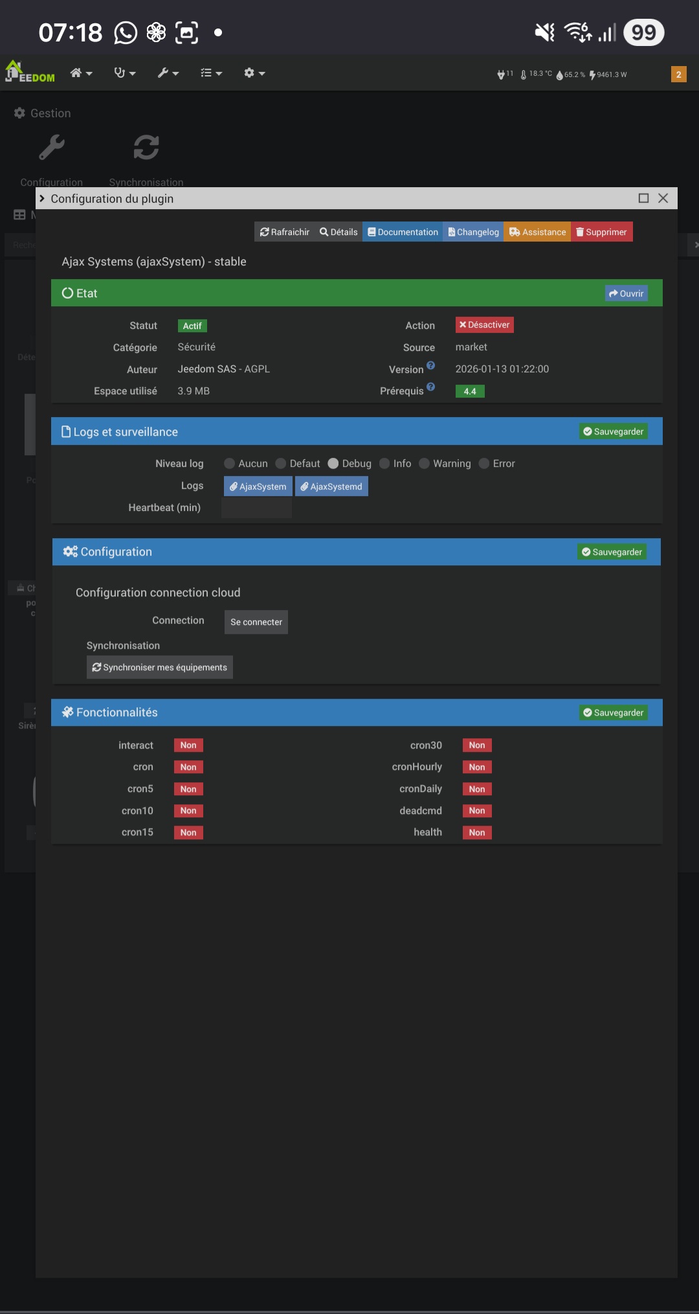Click the power 9461.3 W summary
Viewport: 699px width, 1314px height.
tap(608, 74)
